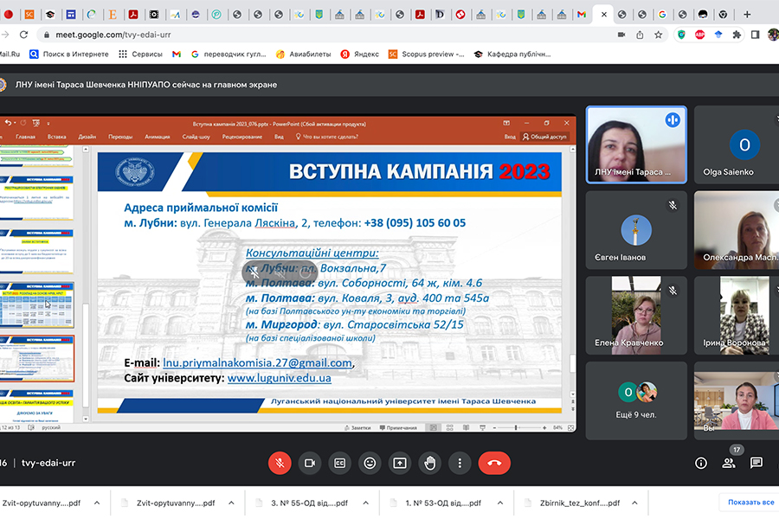Open Chrome extensions puzzle icon
Screen dimensions: 779x519
coord(737,35)
